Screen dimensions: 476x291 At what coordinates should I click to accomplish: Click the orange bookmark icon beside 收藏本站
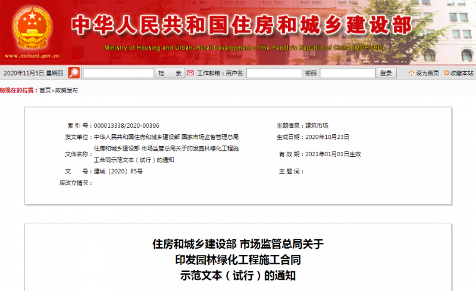pos(446,73)
